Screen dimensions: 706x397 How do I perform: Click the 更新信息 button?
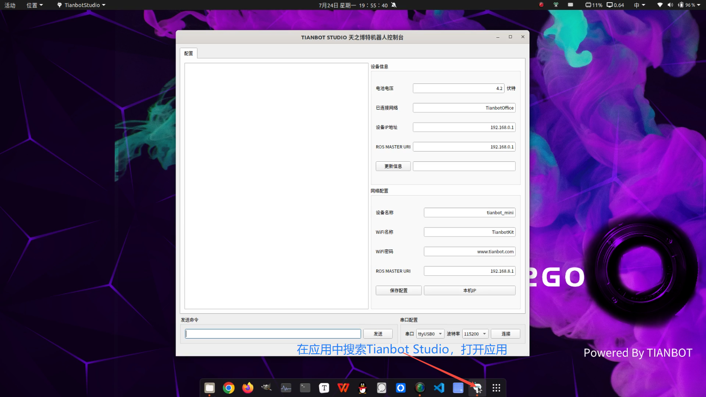(393, 166)
